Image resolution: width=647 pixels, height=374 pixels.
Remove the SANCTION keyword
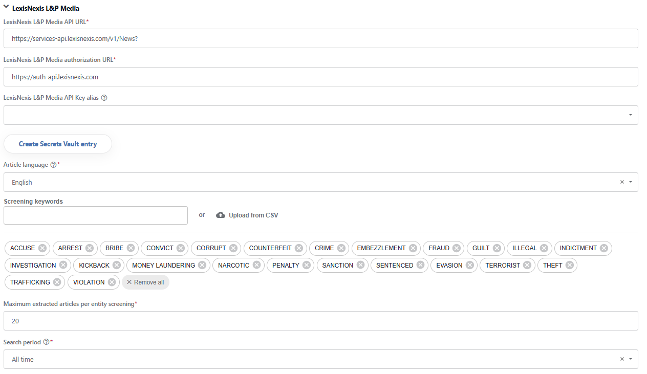click(360, 265)
